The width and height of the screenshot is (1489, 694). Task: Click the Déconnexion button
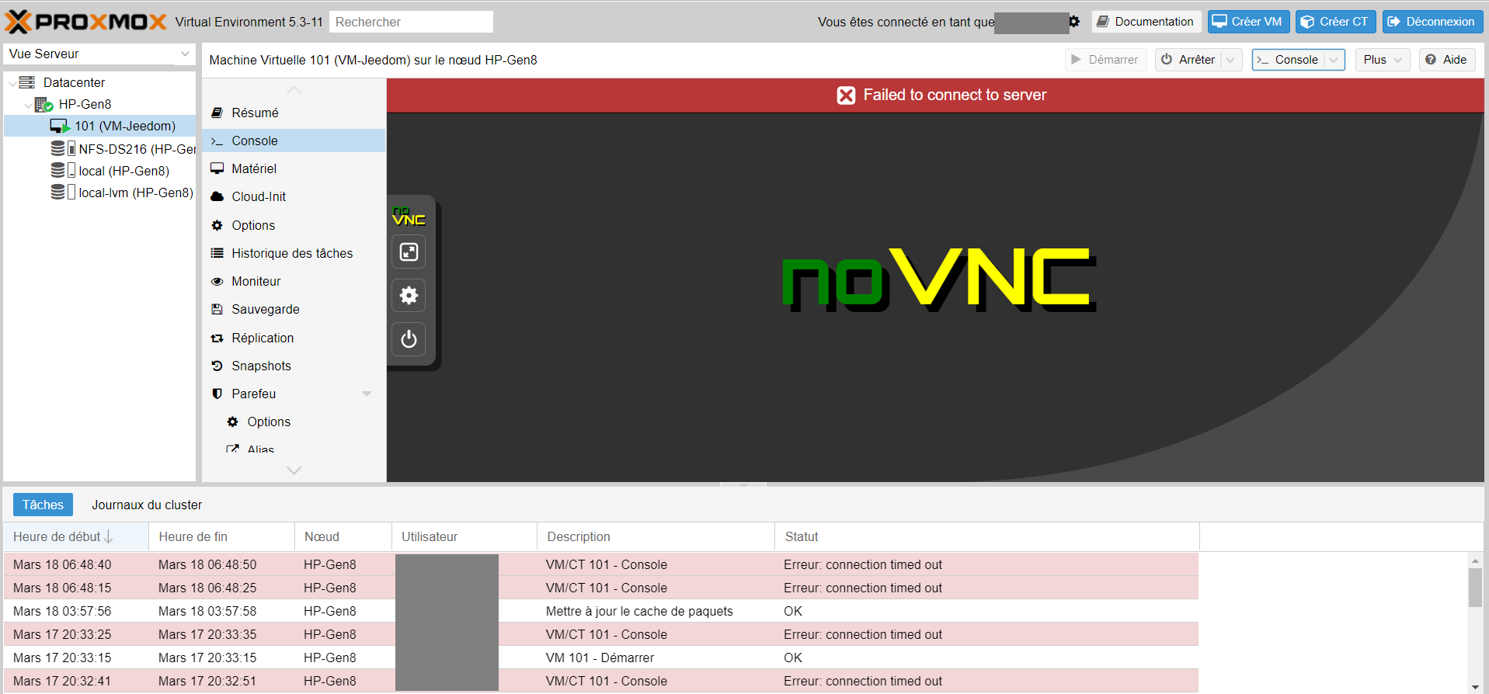click(x=1432, y=22)
